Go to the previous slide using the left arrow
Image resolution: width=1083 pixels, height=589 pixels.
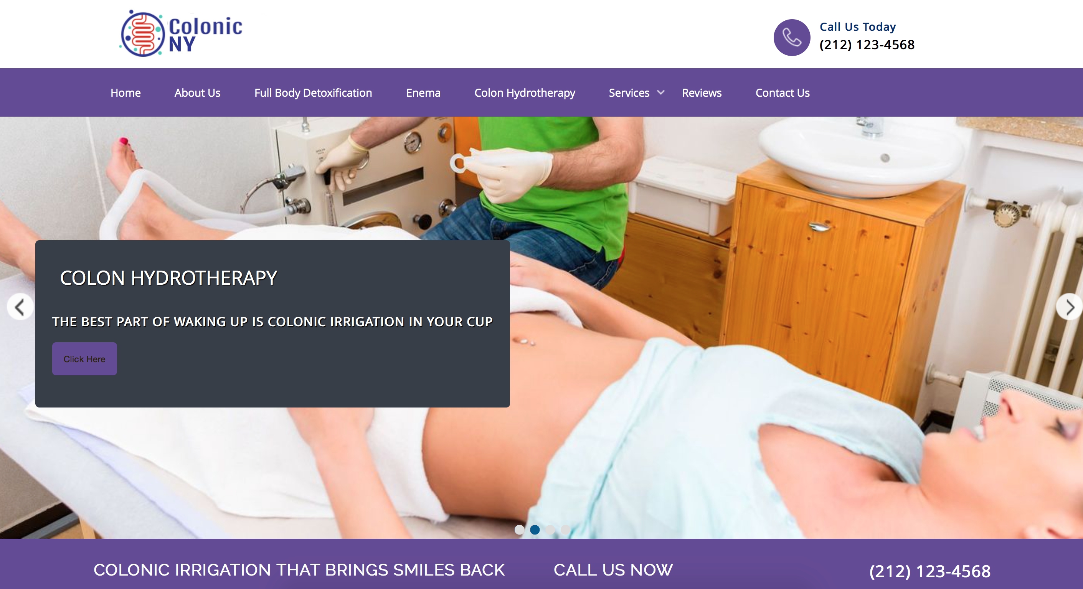(x=20, y=307)
